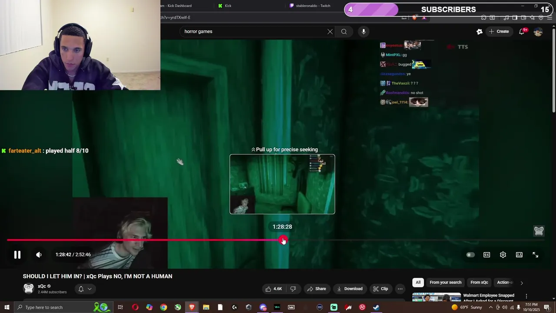
Task: Click the farteater_alt chat message overlay
Action: coord(45,151)
